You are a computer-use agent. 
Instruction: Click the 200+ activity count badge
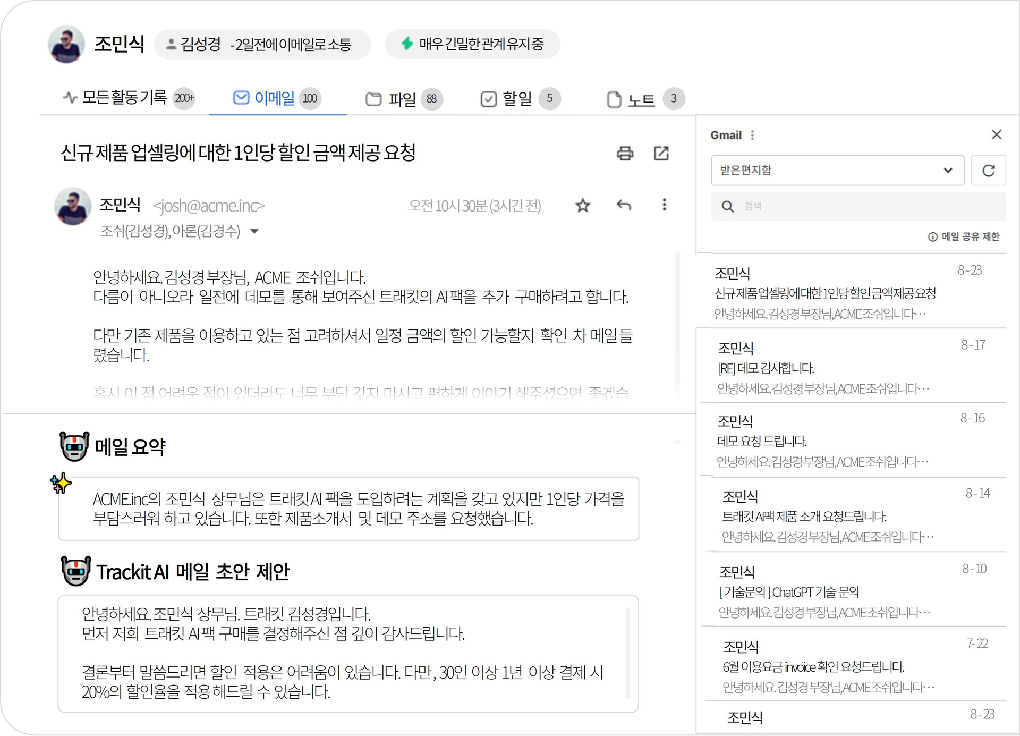click(x=184, y=98)
